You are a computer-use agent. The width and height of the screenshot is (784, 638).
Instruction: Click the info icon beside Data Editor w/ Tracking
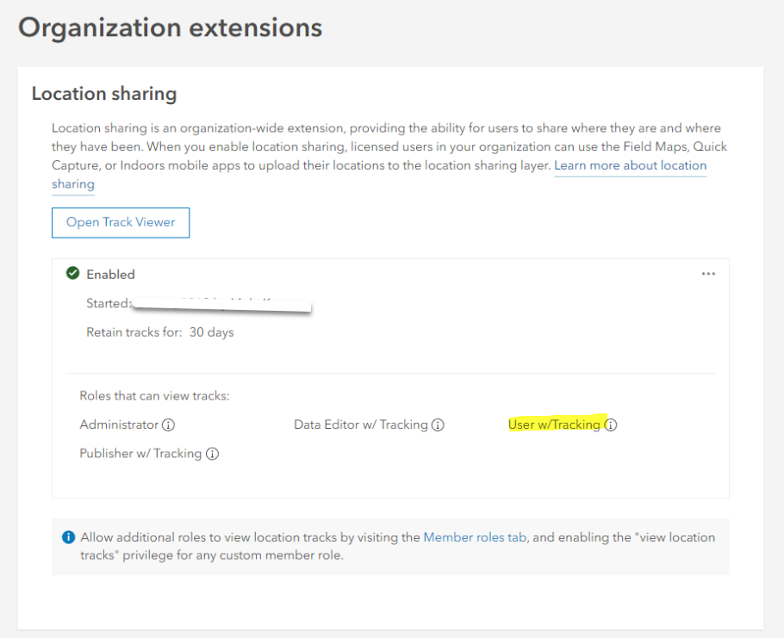pyautogui.click(x=439, y=424)
